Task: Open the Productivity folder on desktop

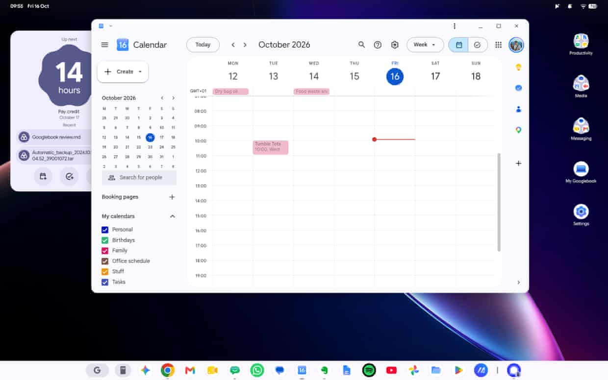Action: tap(581, 44)
